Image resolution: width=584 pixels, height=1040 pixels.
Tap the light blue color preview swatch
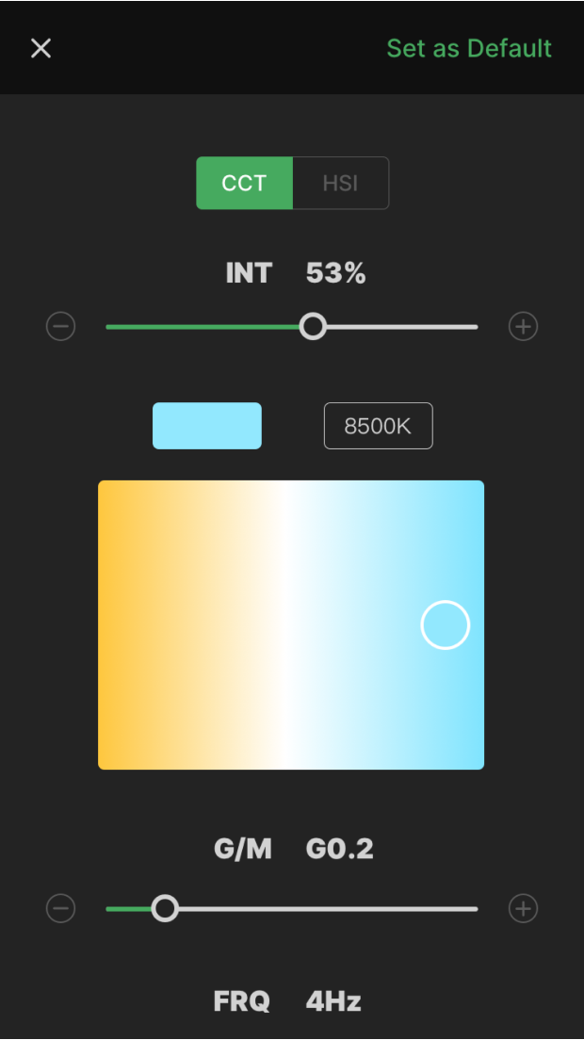(x=207, y=426)
